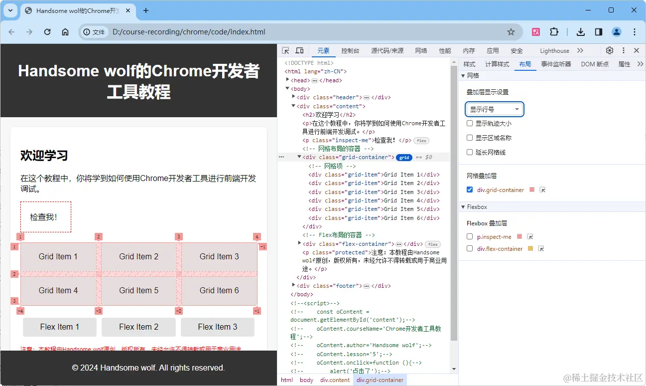Uncheck the div.grid-container overlay checkbox
The width and height of the screenshot is (646, 386).
pyautogui.click(x=470, y=190)
